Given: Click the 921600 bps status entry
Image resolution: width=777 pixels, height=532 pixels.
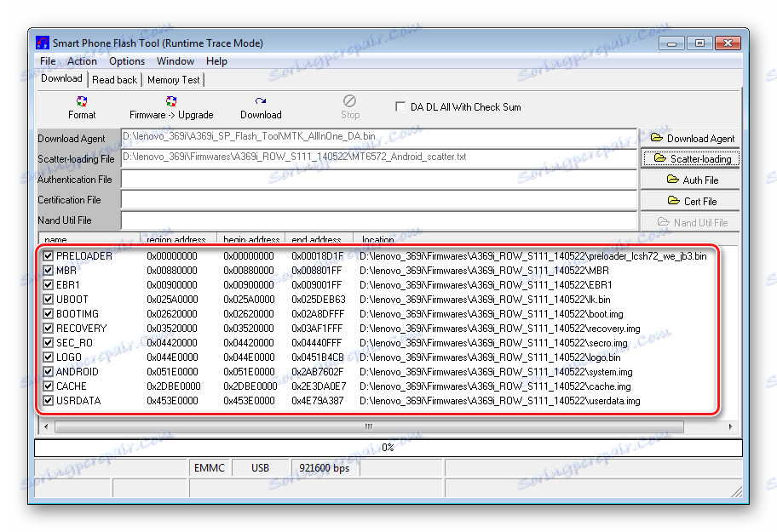Looking at the screenshot, I should point(325,467).
